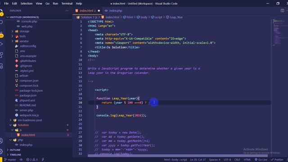Expand the storage folder
The height and width of the screenshot is (162, 288).
coord(24,31)
